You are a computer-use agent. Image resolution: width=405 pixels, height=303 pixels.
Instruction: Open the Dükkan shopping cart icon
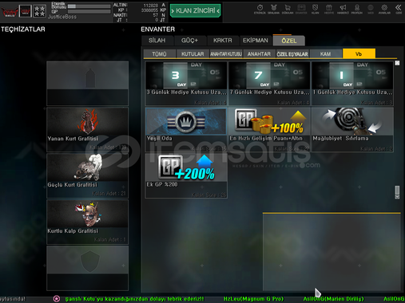click(x=288, y=9)
